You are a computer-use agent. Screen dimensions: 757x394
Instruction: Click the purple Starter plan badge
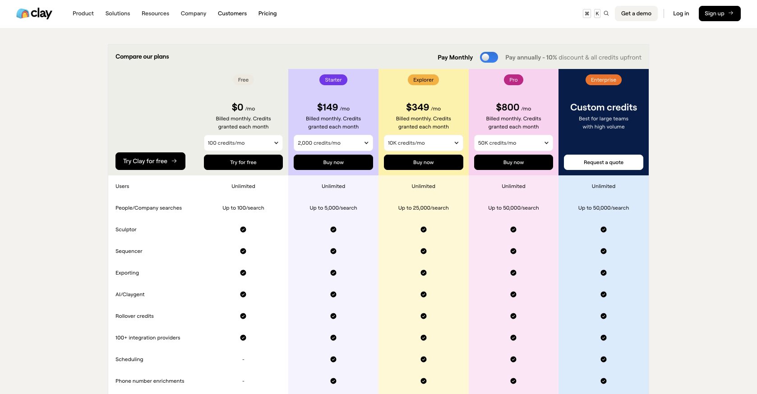point(333,80)
